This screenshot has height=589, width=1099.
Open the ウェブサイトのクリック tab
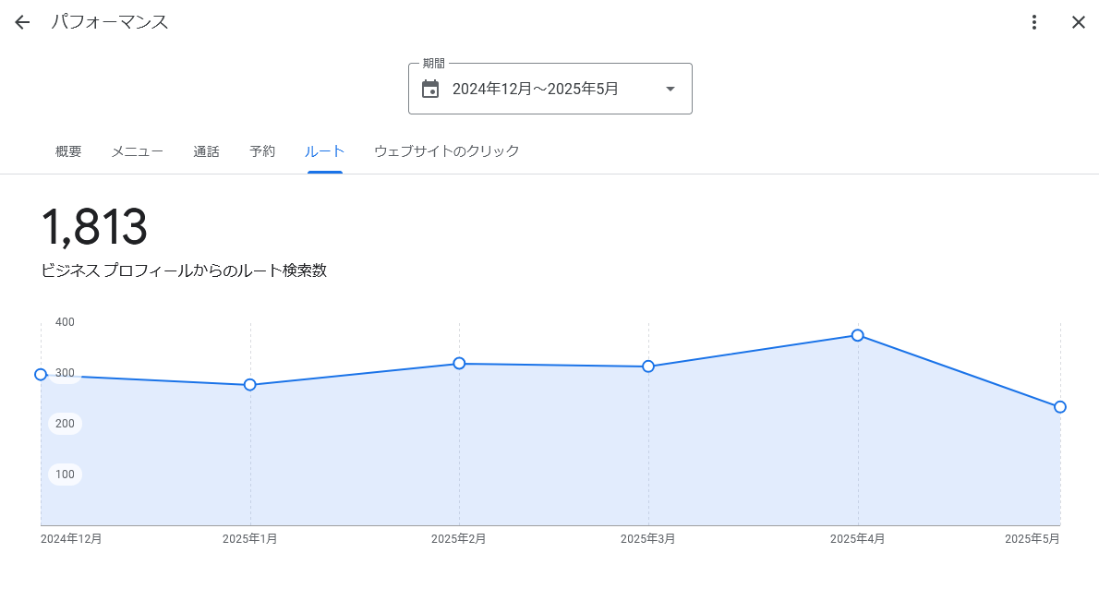pos(446,151)
